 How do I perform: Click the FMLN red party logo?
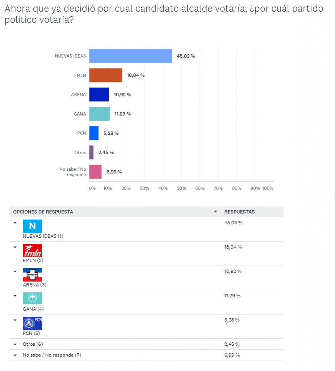32,251
